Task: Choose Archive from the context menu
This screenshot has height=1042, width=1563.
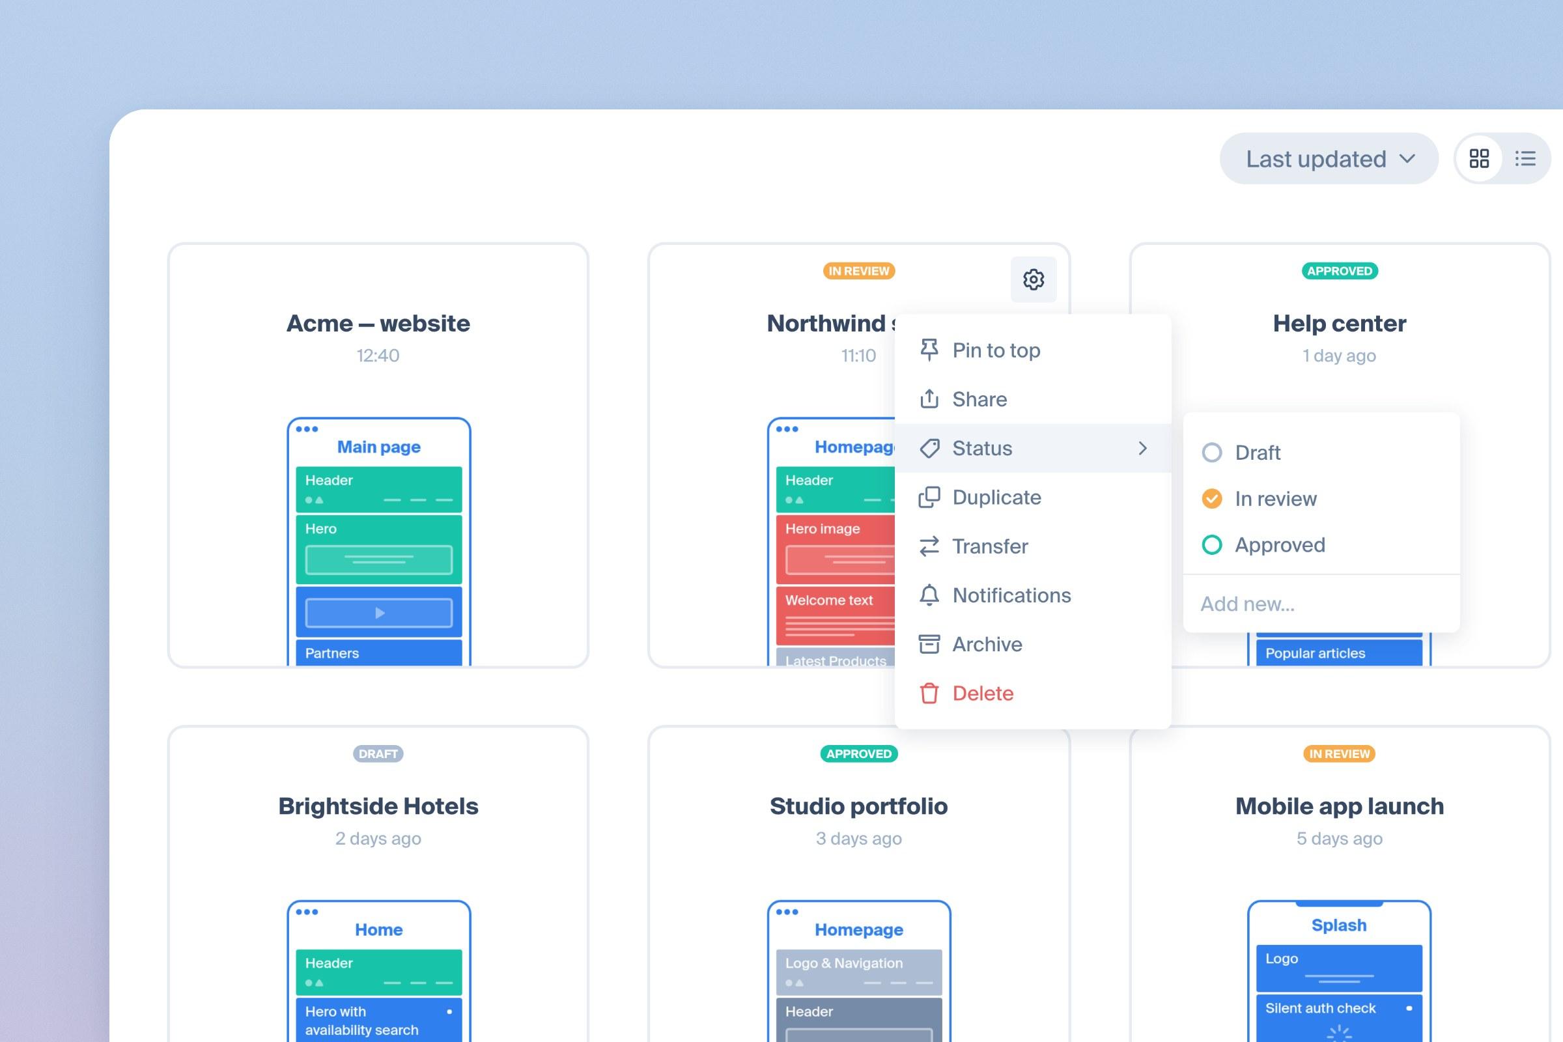Action: pyautogui.click(x=1034, y=644)
